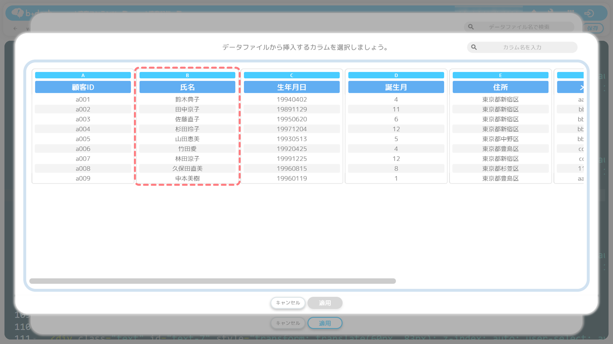Click 誕生月 value 11
Viewport: 613px width, 344px height.
[x=396, y=109]
